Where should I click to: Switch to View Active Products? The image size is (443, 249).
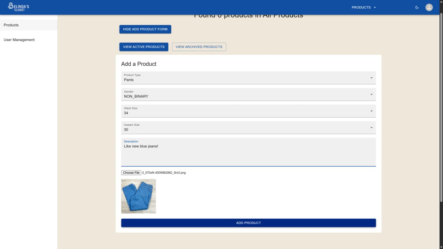click(x=144, y=47)
